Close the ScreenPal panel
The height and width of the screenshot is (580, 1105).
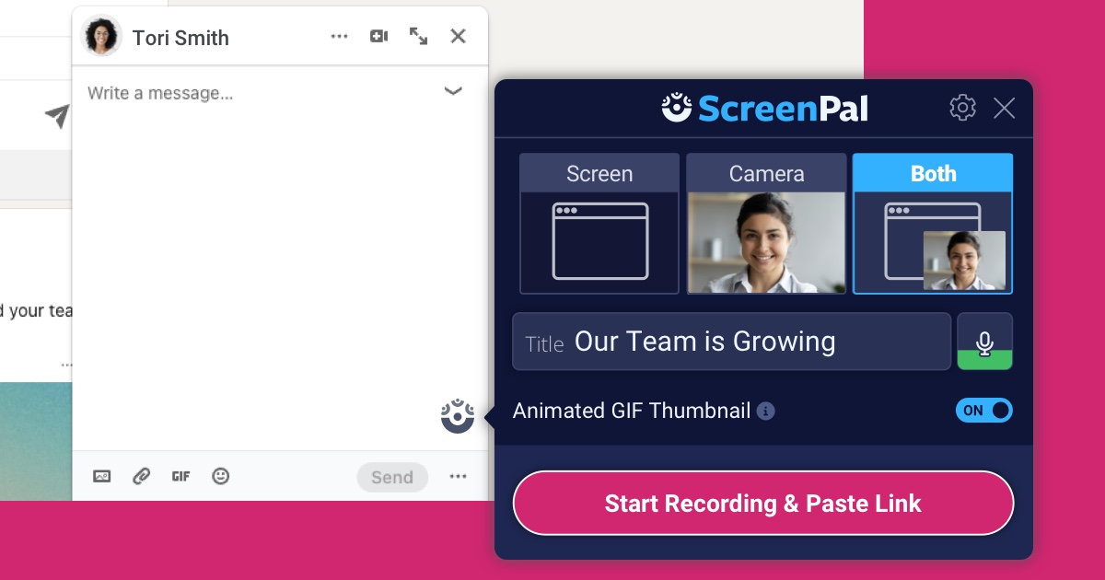[x=1004, y=109]
